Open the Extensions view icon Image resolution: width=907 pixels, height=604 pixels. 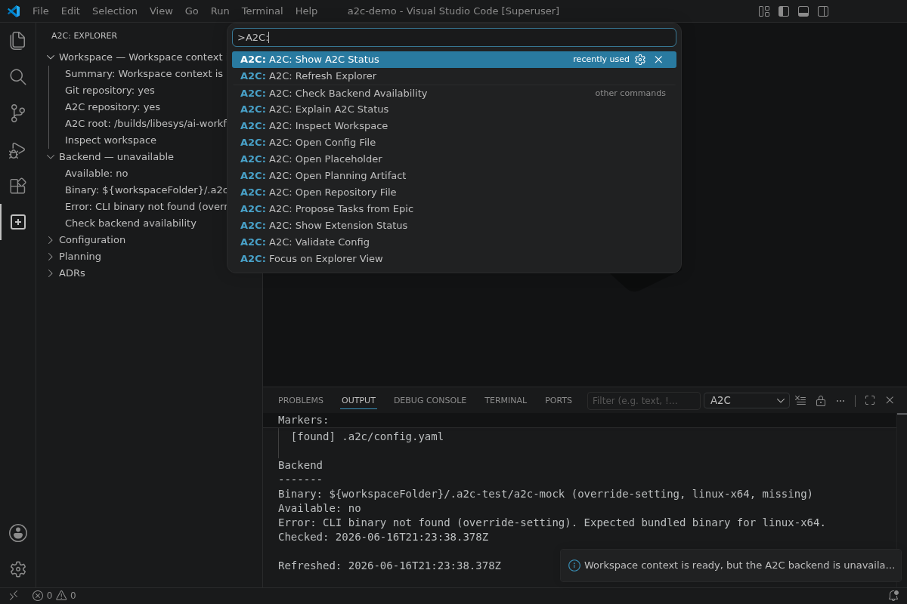pos(17,186)
